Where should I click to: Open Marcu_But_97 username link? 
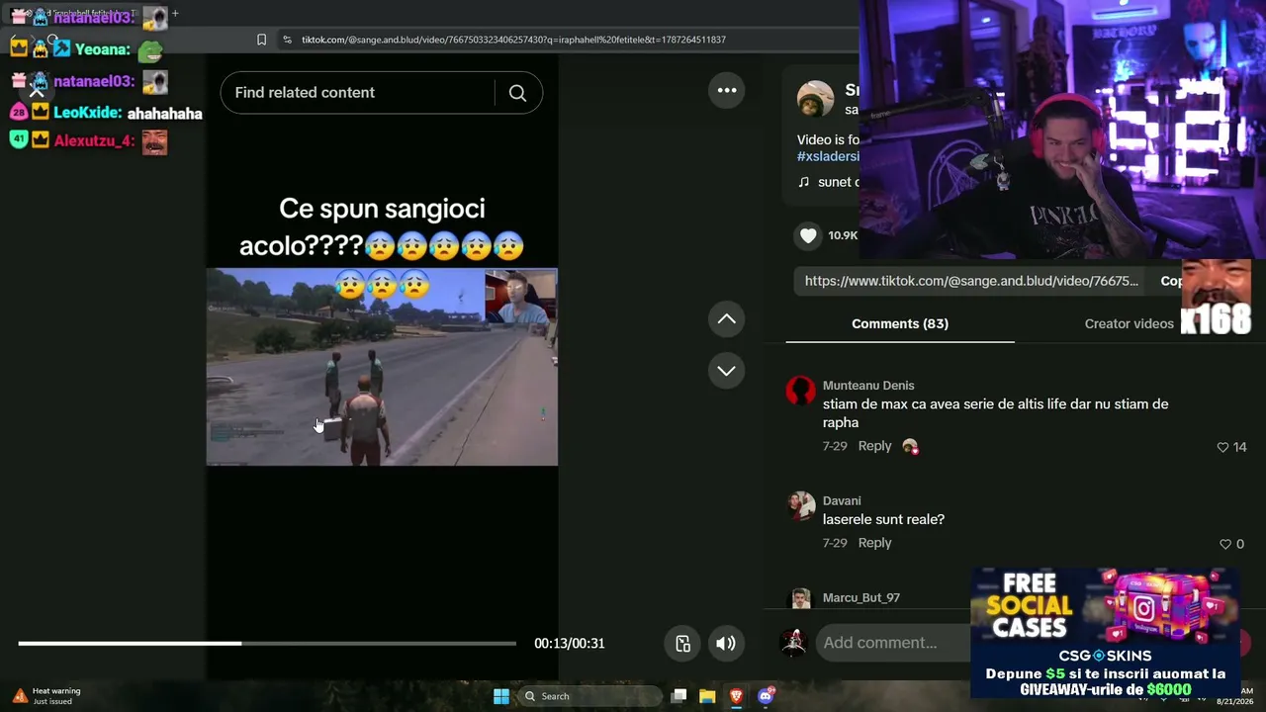pos(861,597)
